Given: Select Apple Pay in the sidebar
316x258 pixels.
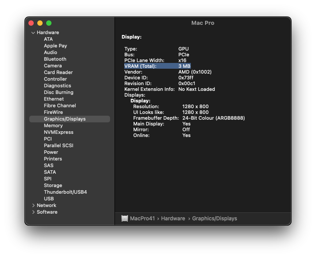Looking at the screenshot, I should 55,46.
